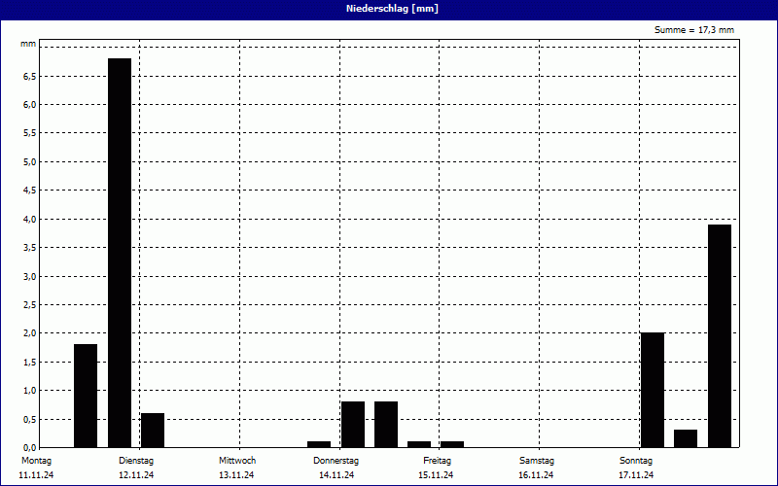778x486 pixels.
Task: Click the Sonntag bar reaching about 3,9 mm
Action: coord(720,336)
